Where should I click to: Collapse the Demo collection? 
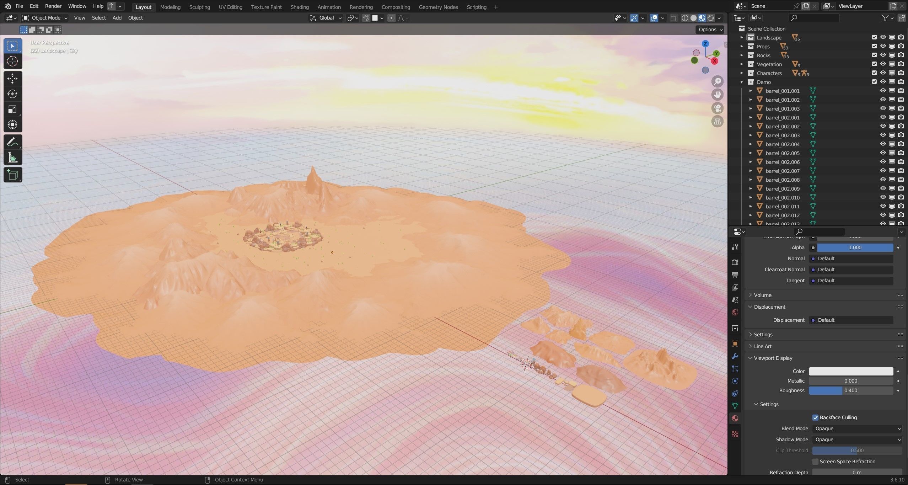742,82
